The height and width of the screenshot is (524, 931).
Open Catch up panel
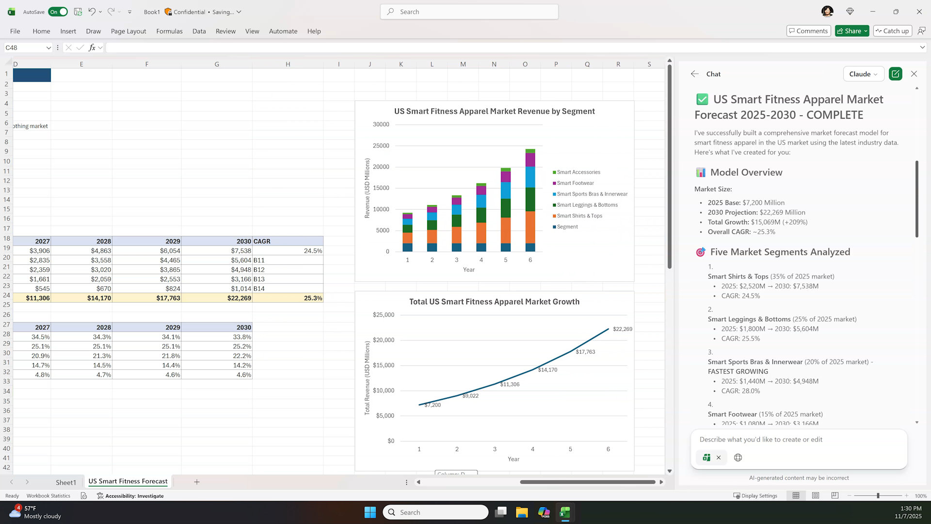892,31
